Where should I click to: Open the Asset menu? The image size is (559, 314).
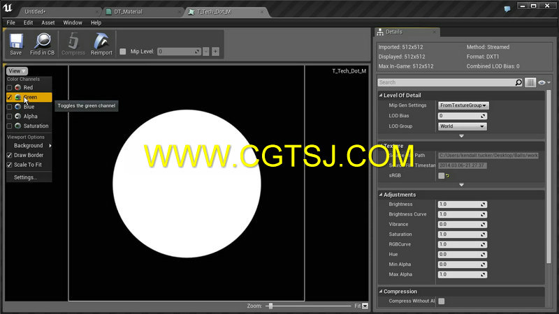(x=48, y=22)
